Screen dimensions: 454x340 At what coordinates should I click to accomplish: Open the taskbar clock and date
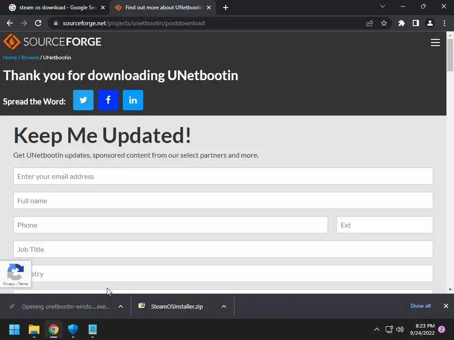(422, 329)
